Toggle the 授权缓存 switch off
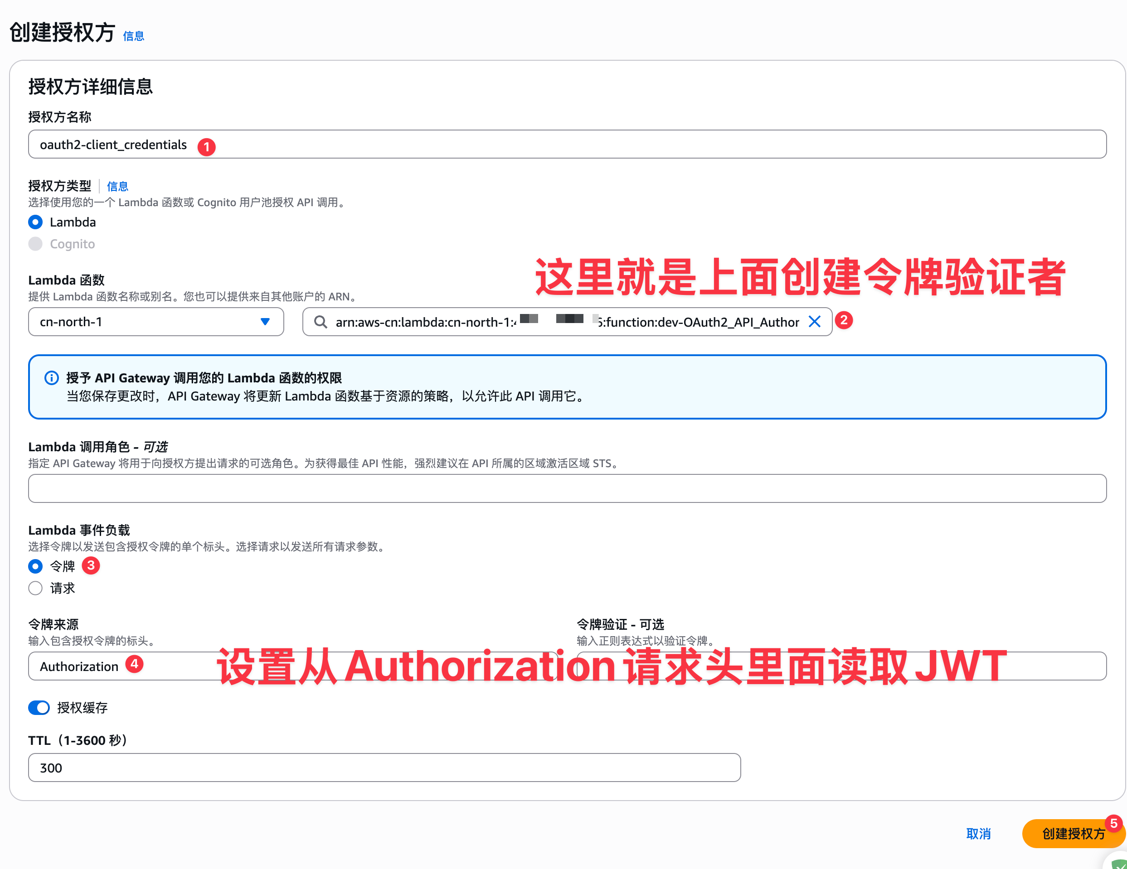The height and width of the screenshot is (869, 1127). pyautogui.click(x=39, y=708)
